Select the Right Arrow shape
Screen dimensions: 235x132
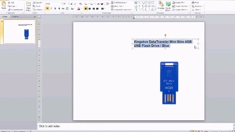(x=146, y=6)
